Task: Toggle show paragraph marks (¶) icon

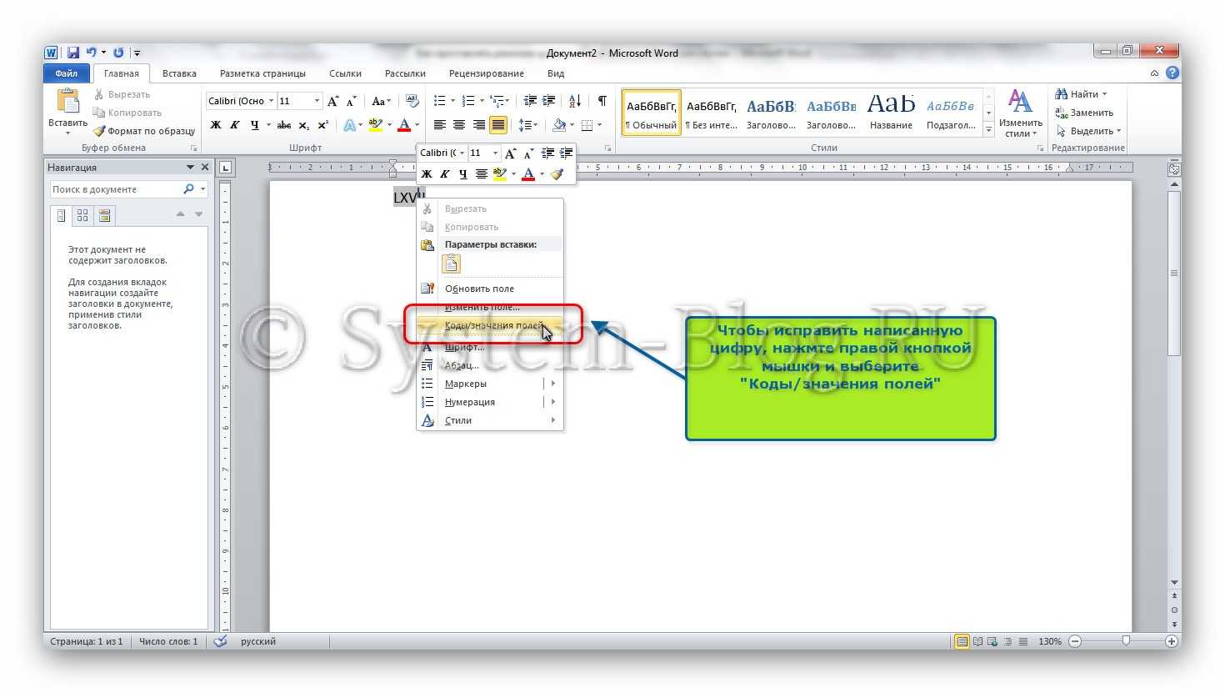Action: click(x=602, y=101)
